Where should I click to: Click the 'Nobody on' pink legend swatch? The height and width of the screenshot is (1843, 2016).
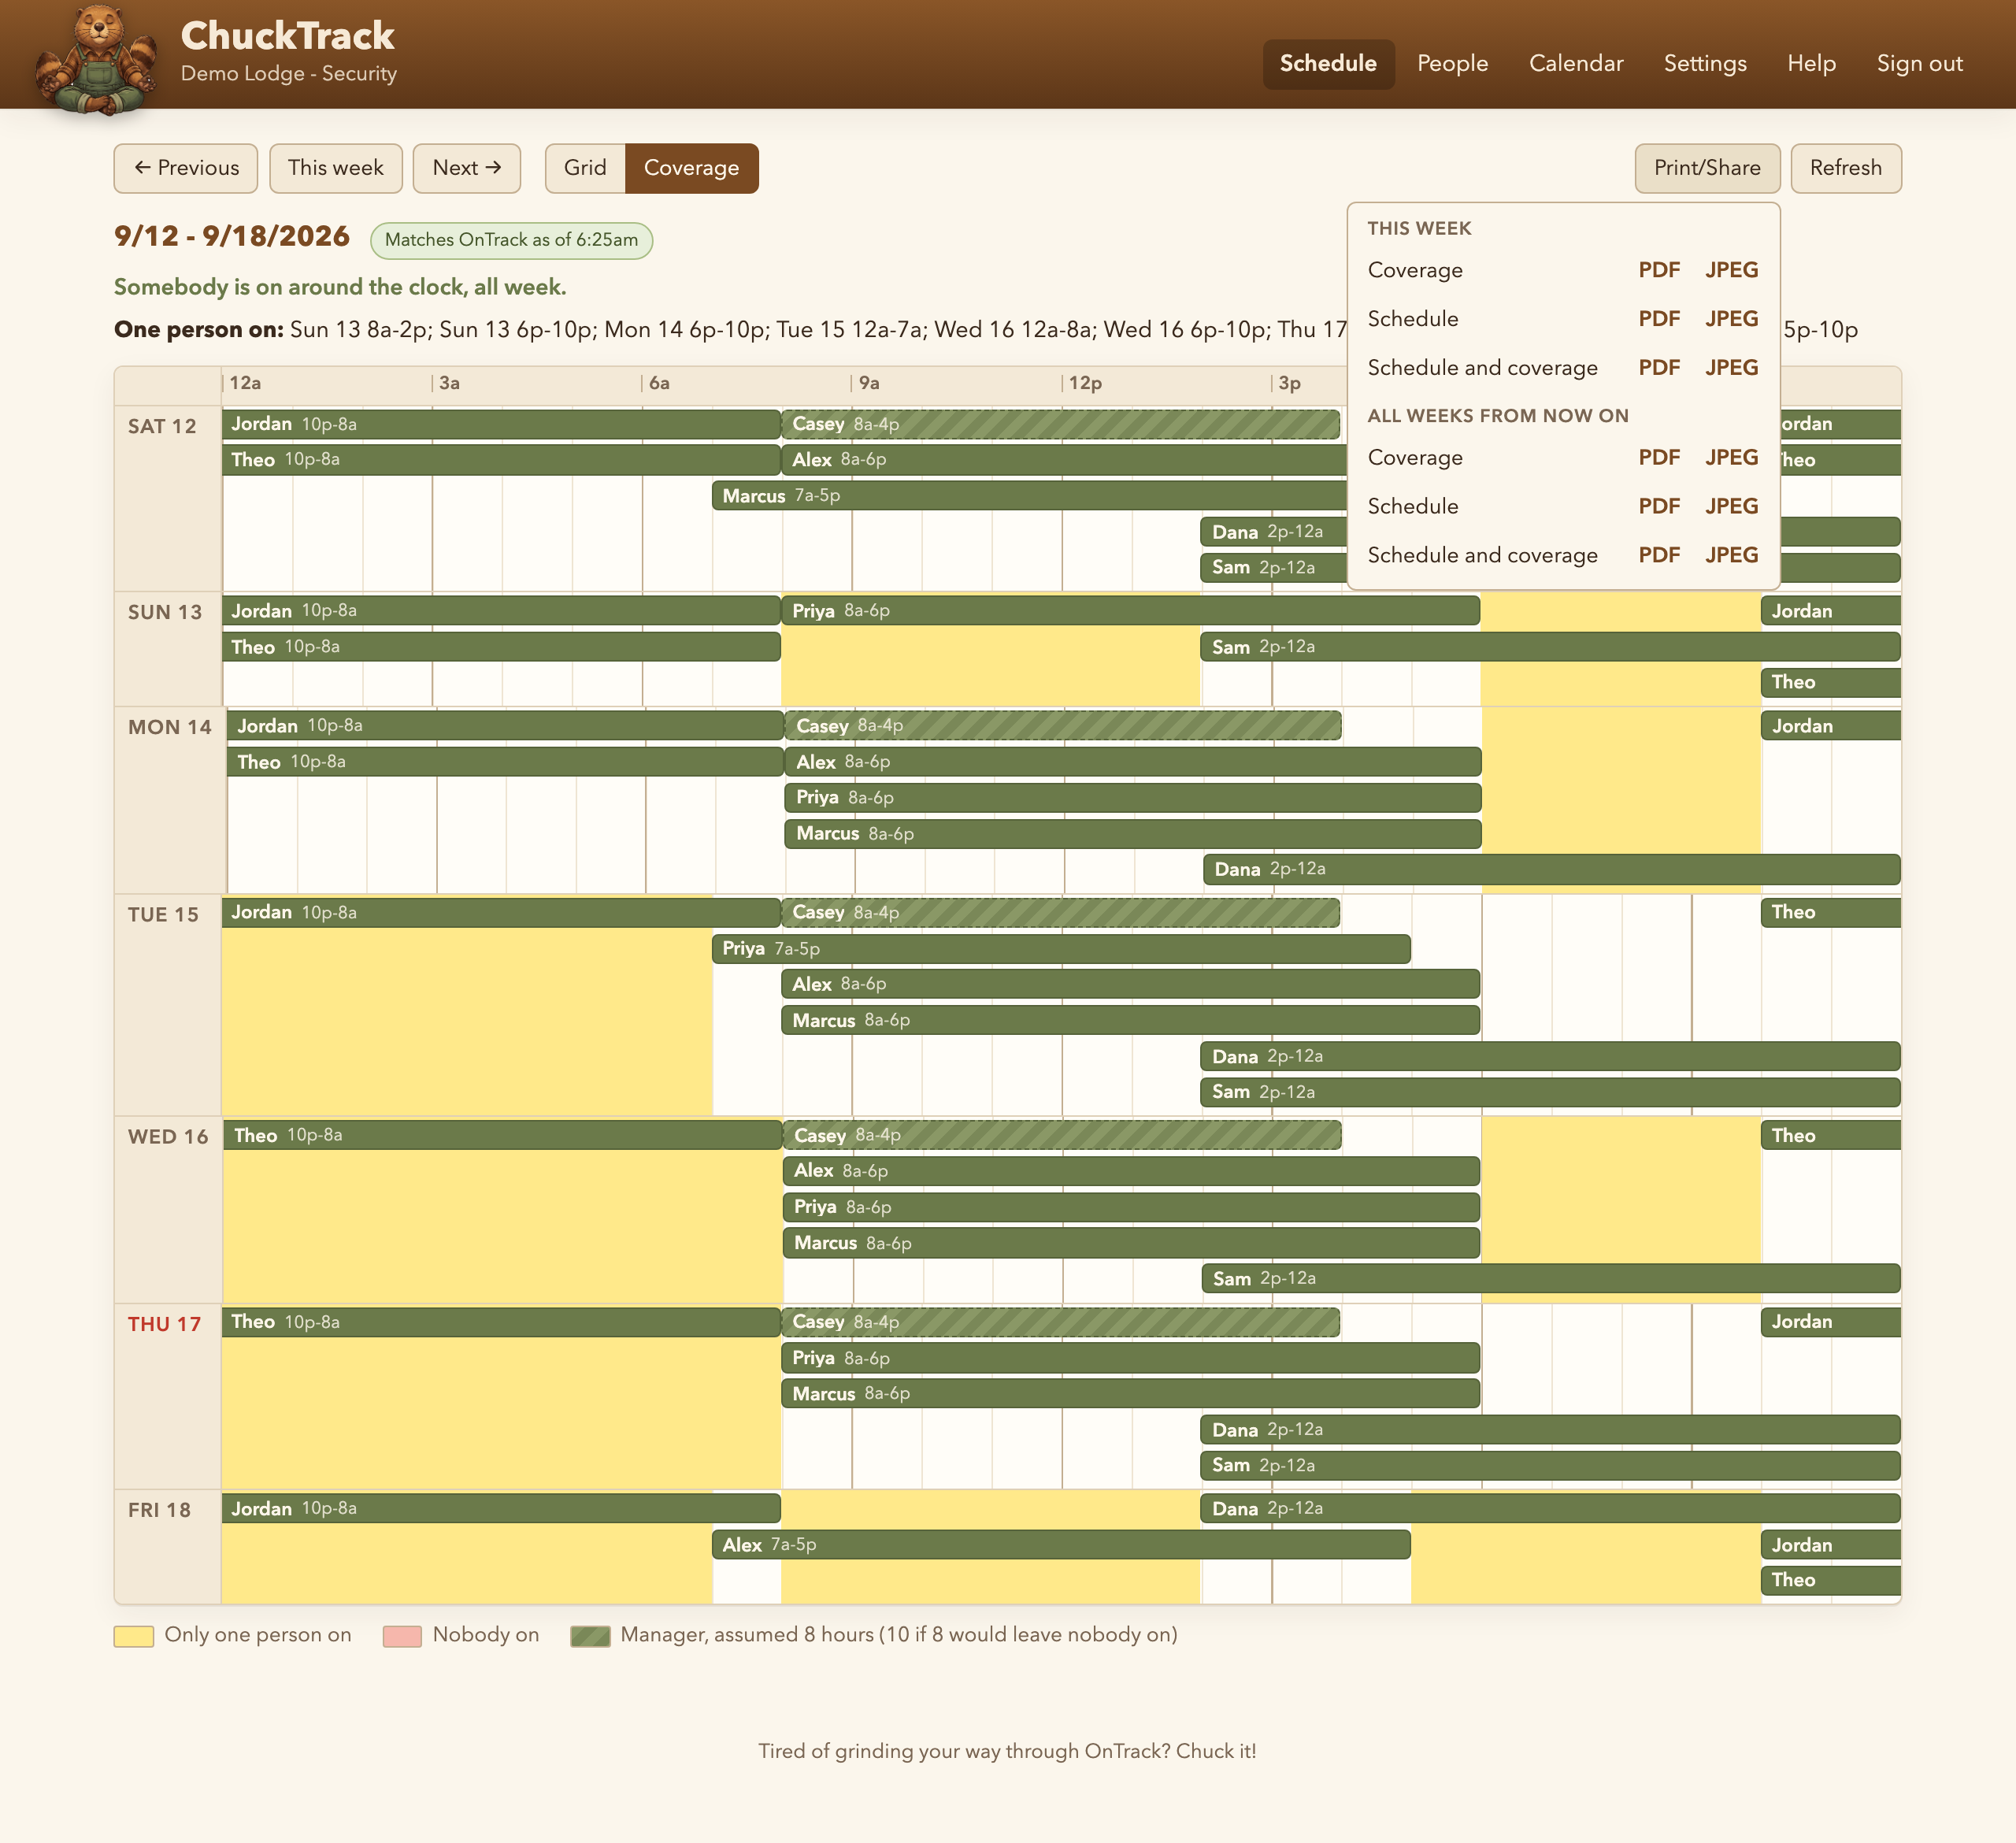point(402,1636)
